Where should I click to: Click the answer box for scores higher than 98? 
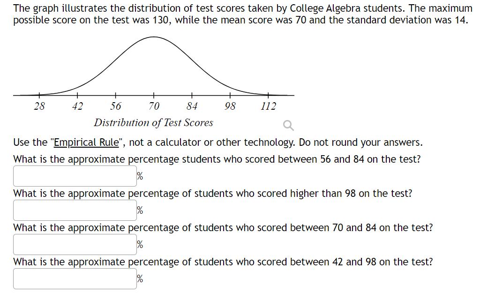pos(74,210)
